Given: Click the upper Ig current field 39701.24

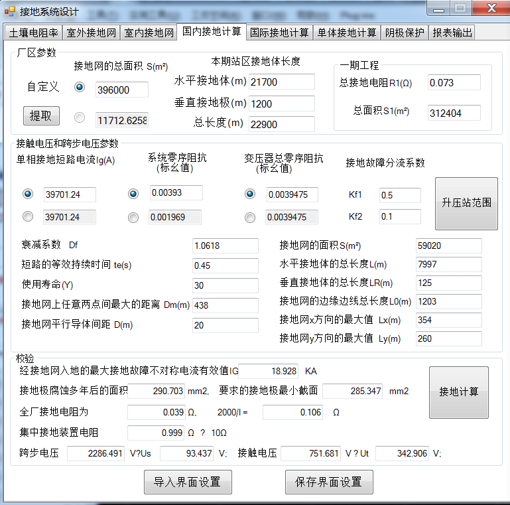Looking at the screenshot, I should pyautogui.click(x=70, y=194).
